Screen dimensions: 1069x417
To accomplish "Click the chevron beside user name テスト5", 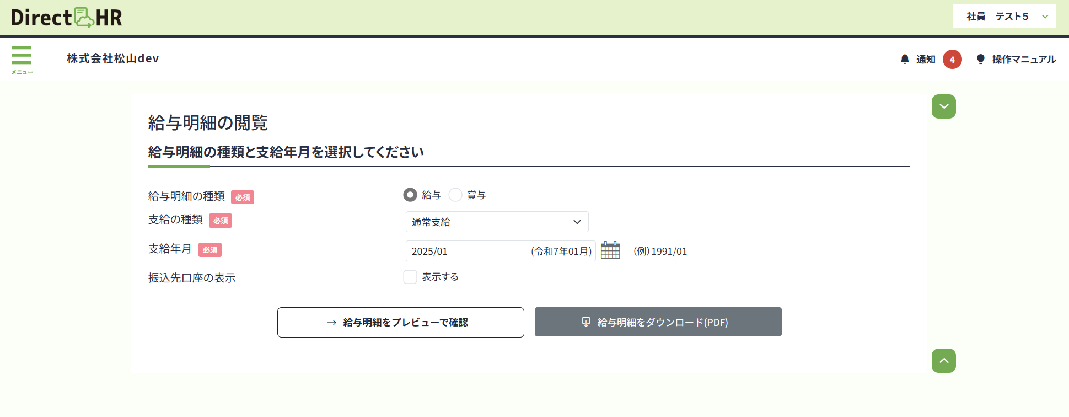I will point(1045,17).
